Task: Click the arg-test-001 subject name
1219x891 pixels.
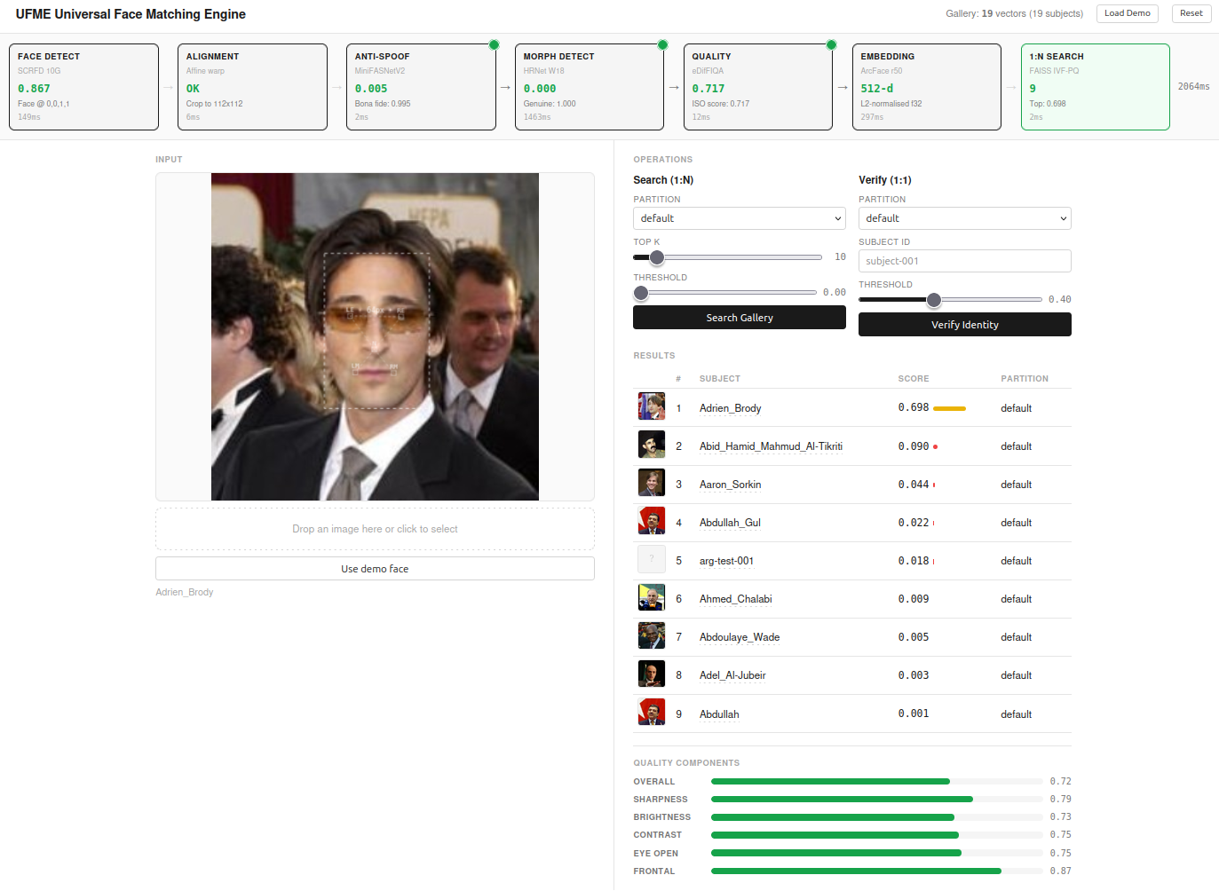Action: (726, 561)
